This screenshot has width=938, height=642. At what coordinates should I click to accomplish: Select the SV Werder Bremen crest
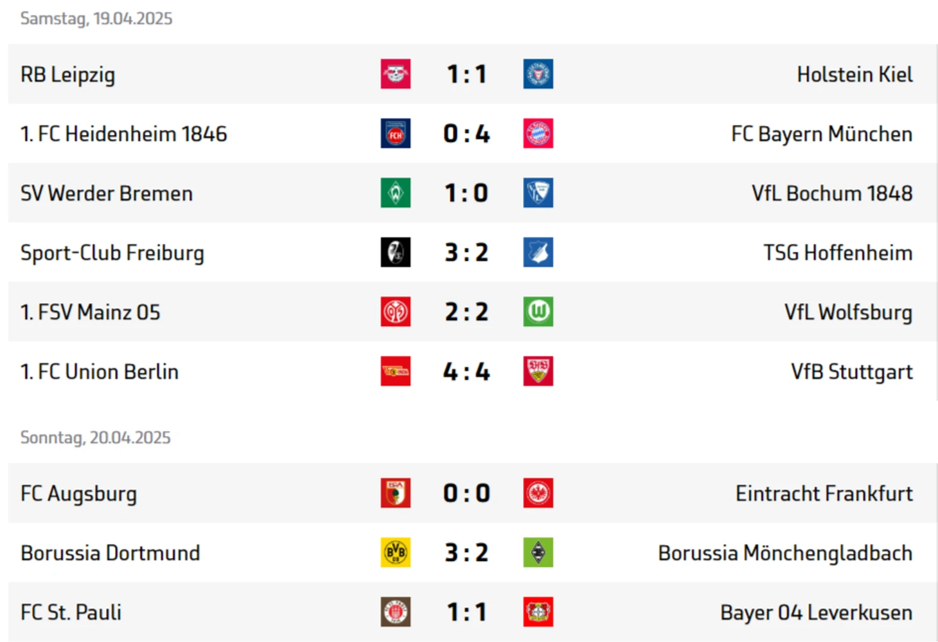click(x=395, y=193)
